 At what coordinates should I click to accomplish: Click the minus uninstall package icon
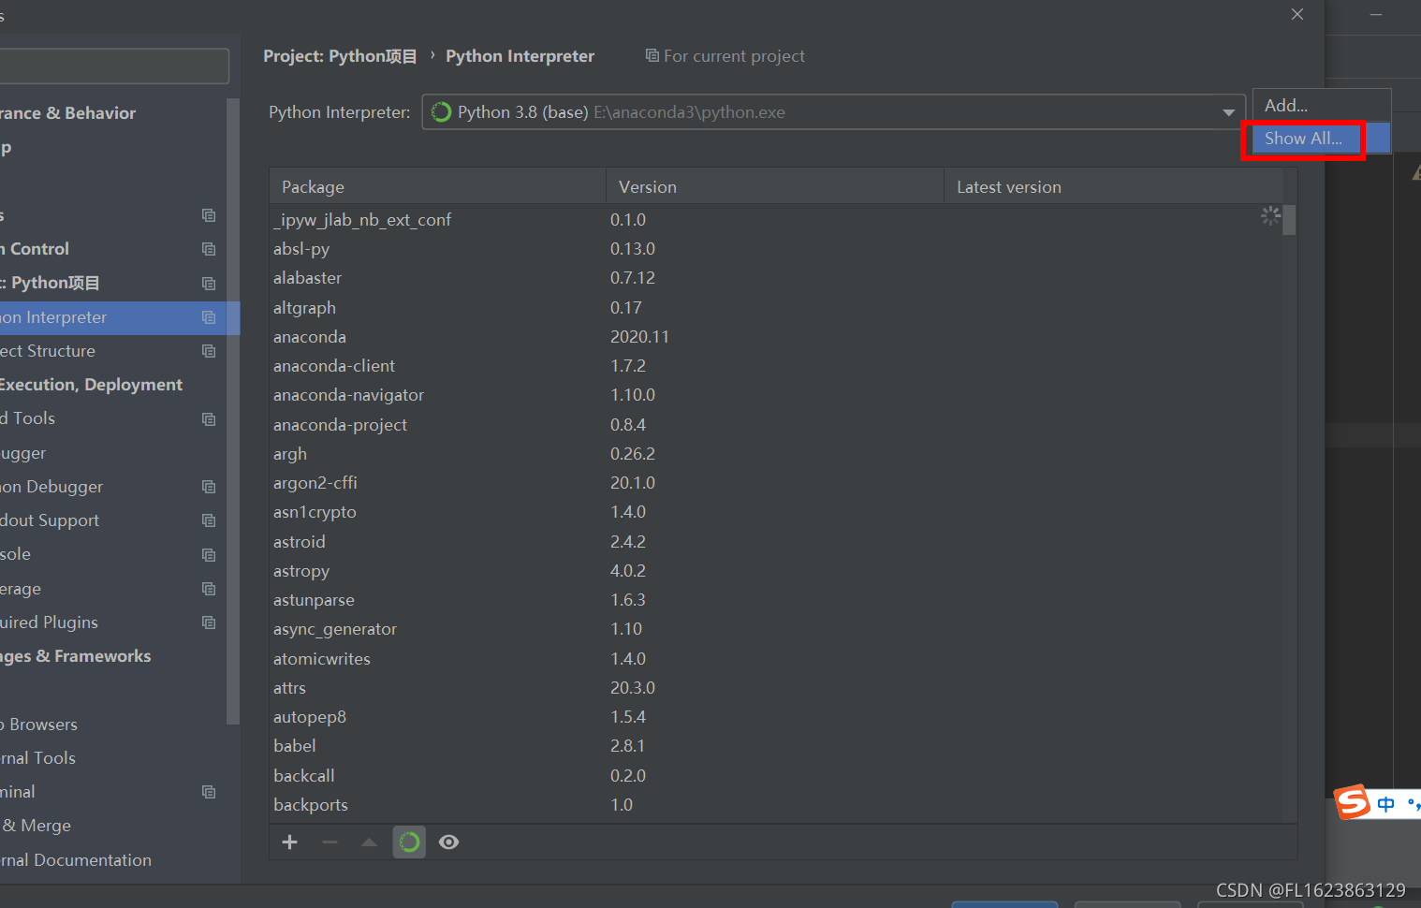tap(330, 842)
